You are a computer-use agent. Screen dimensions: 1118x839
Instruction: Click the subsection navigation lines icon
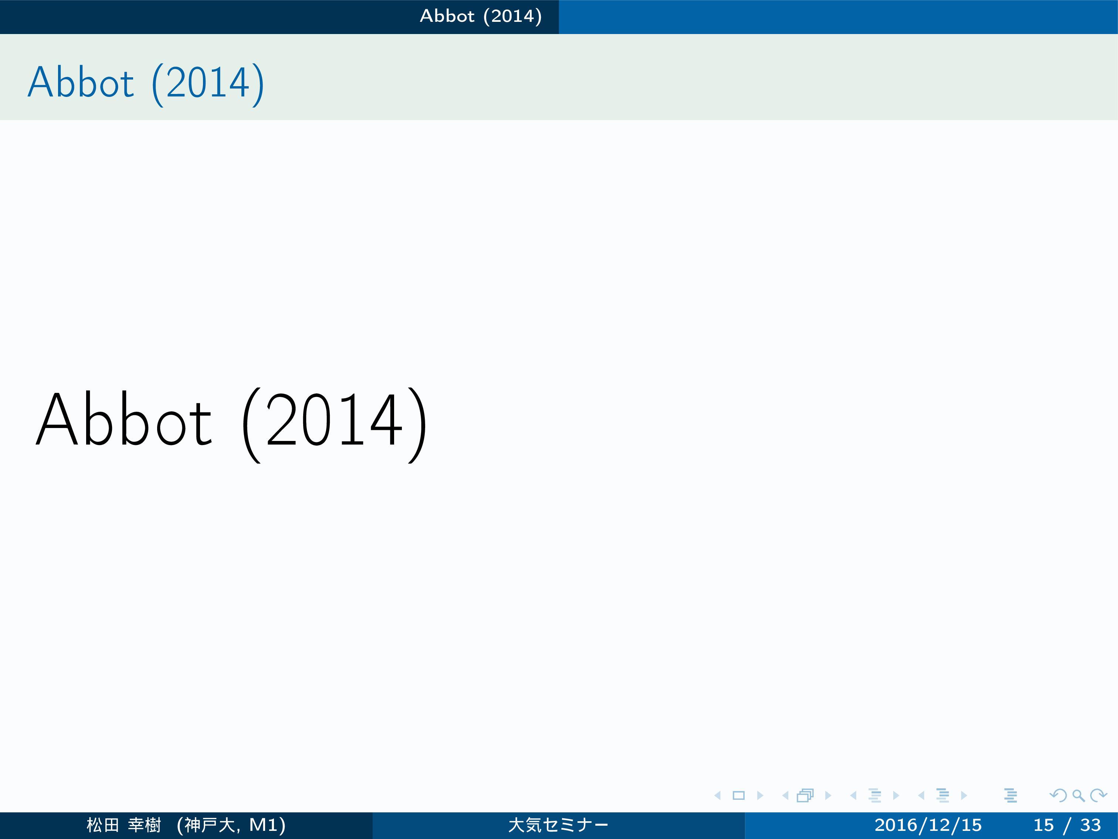tap(875, 795)
